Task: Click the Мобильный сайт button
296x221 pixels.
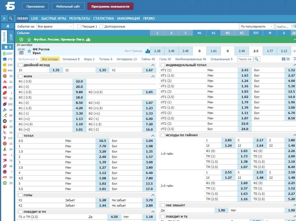Action: [x=68, y=6]
